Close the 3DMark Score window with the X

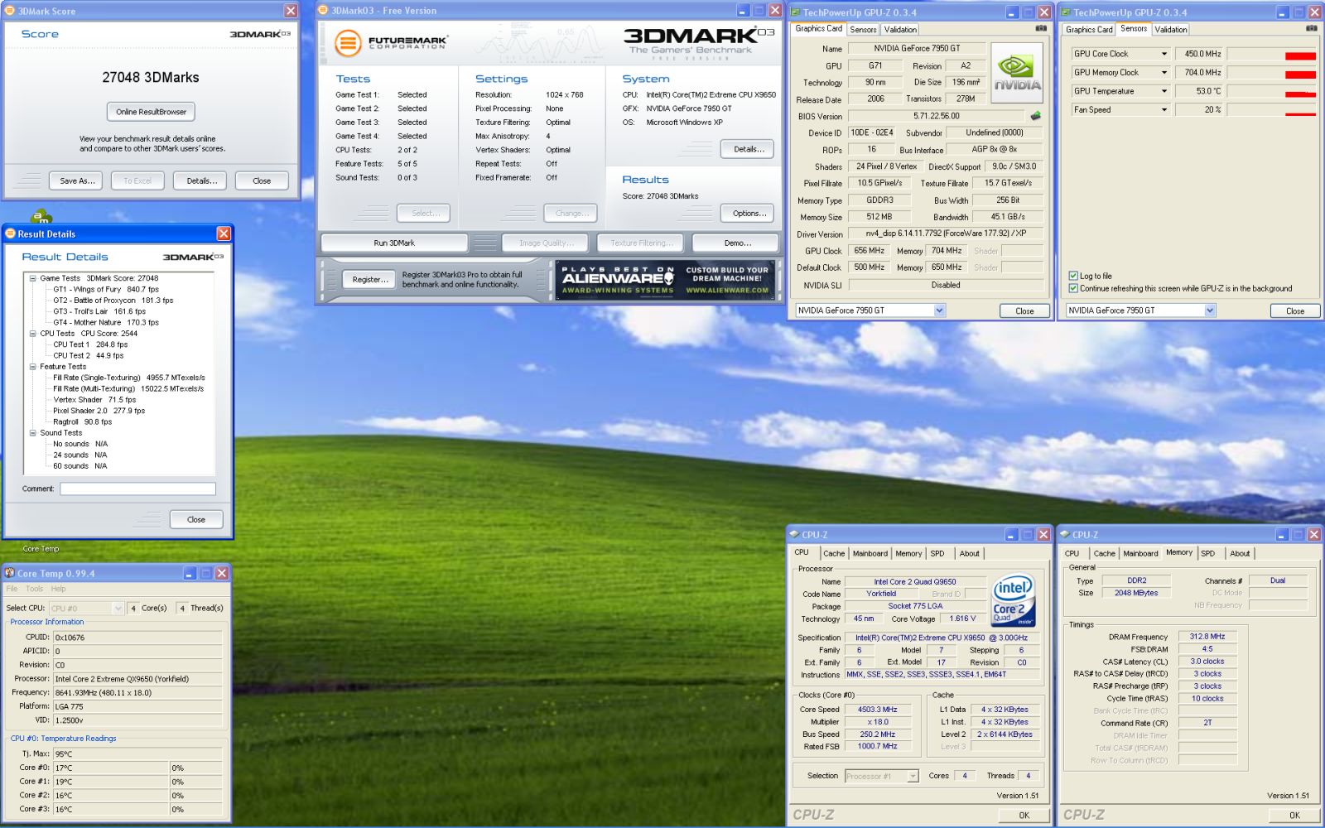click(x=291, y=11)
